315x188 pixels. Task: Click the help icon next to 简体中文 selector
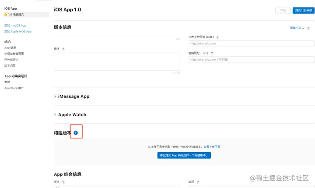coord(308,28)
